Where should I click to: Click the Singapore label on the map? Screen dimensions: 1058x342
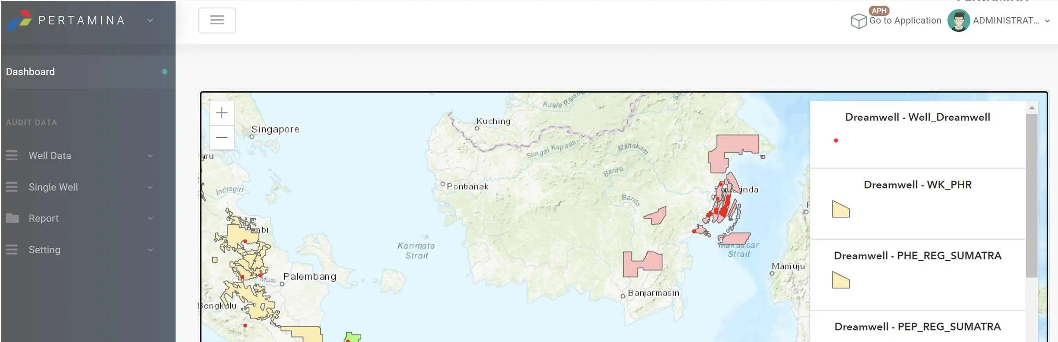point(275,129)
